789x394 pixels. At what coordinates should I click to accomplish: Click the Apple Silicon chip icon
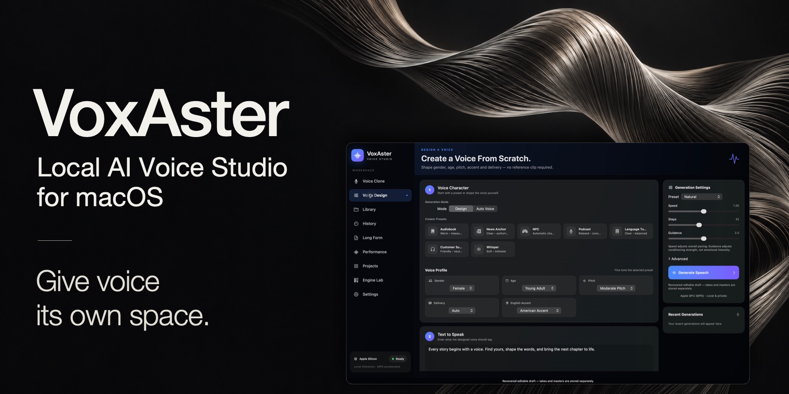355,359
